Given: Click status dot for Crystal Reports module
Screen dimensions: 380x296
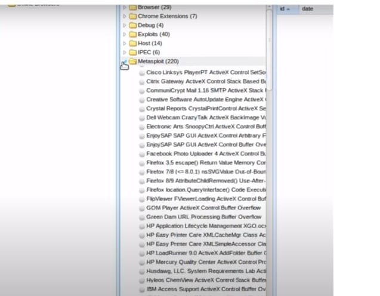Looking at the screenshot, I should pyautogui.click(x=142, y=109).
